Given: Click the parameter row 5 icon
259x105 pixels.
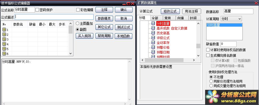Looking at the screenshot, I should [4, 49].
